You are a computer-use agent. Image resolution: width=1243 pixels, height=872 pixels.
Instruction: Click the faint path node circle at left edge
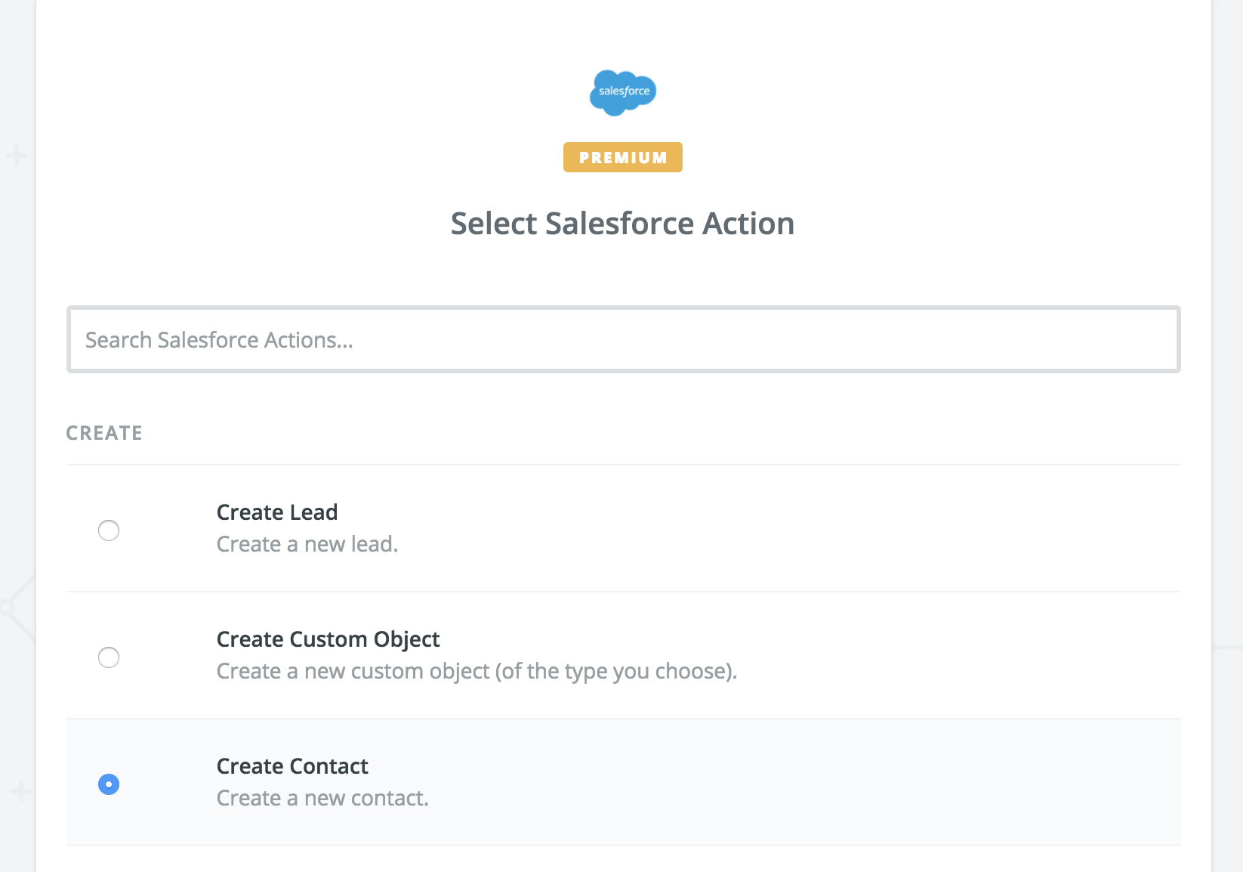click(7, 607)
